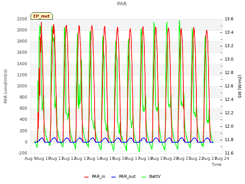Click the 400 left axis tick label
Image resolution: width=245 pixels, height=184 pixels.
click(23, 120)
